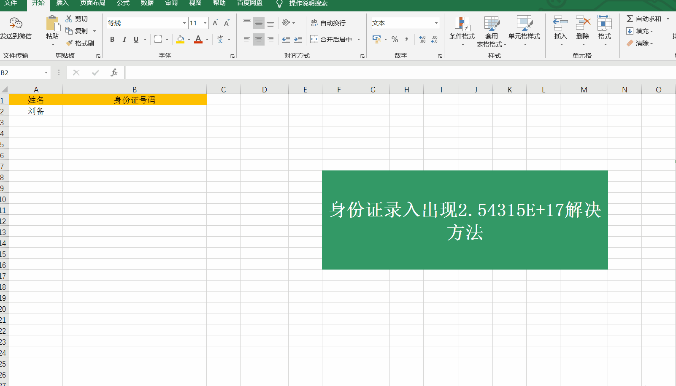676x386 pixels.
Task: Toggle italic formatting
Action: click(124, 39)
